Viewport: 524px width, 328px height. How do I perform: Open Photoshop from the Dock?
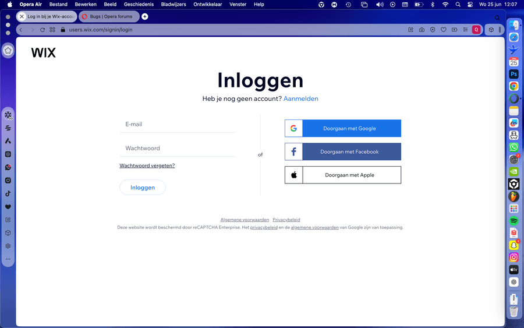point(514,74)
